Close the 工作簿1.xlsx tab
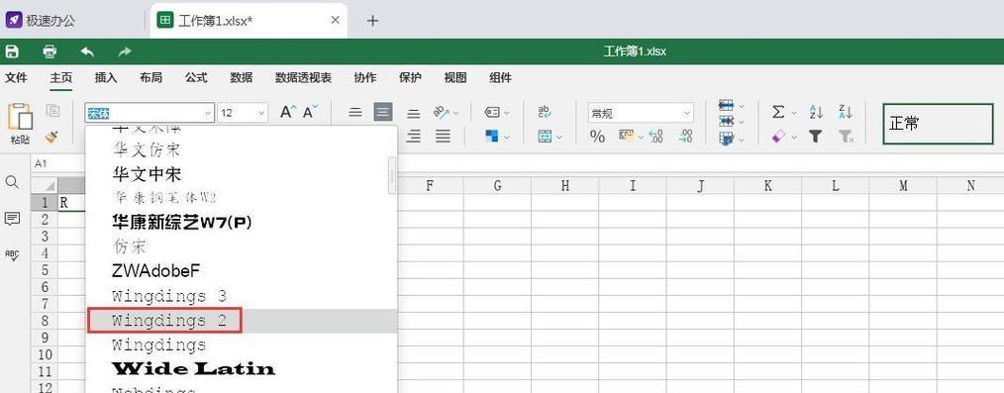The height and width of the screenshot is (393, 1004). click(335, 20)
